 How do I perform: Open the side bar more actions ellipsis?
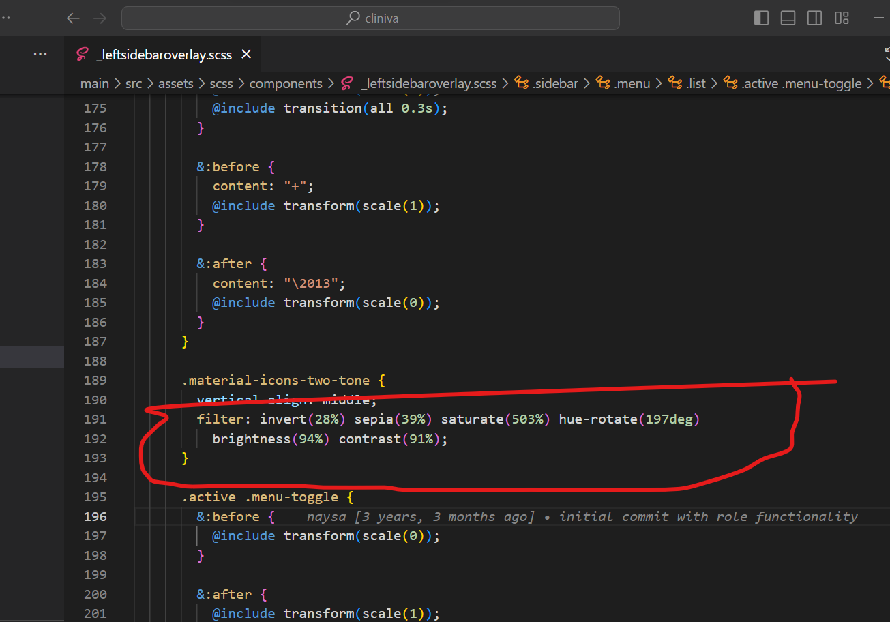pyautogui.click(x=40, y=54)
